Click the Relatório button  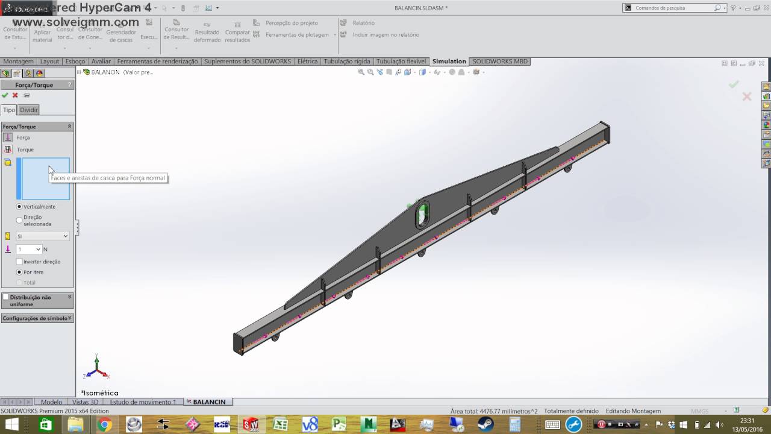[357, 23]
